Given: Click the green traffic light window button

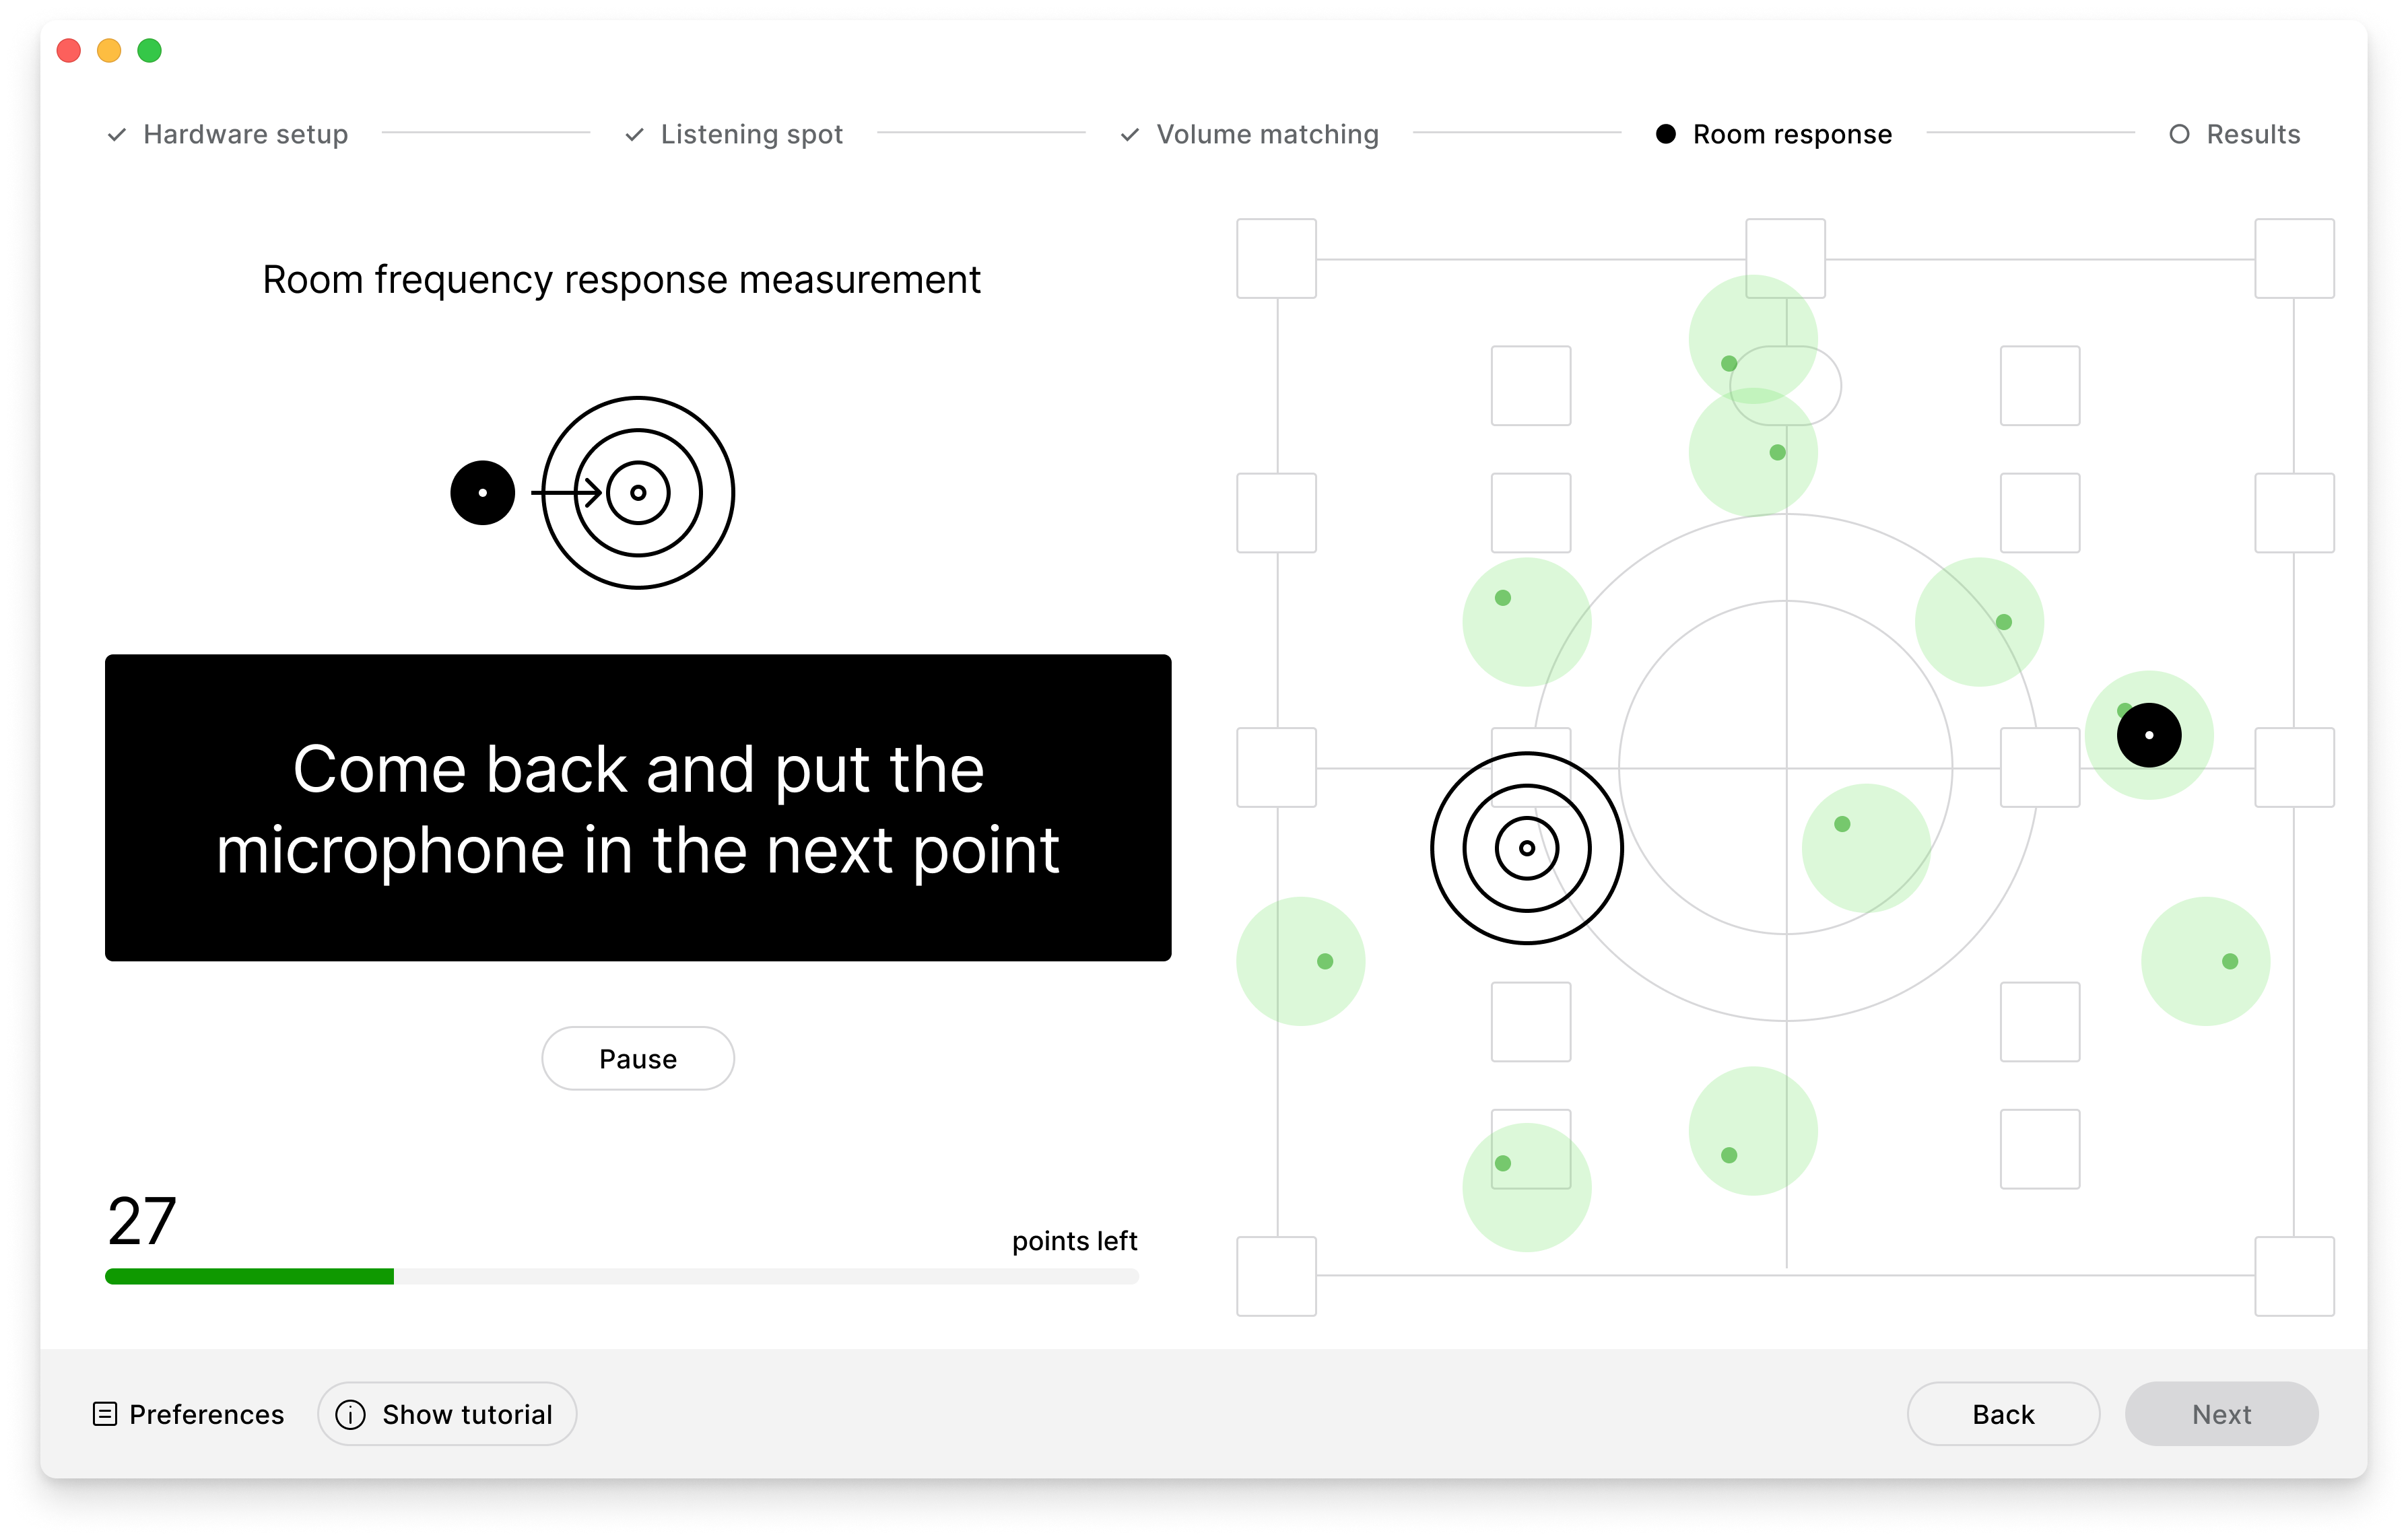Looking at the screenshot, I should [150, 50].
